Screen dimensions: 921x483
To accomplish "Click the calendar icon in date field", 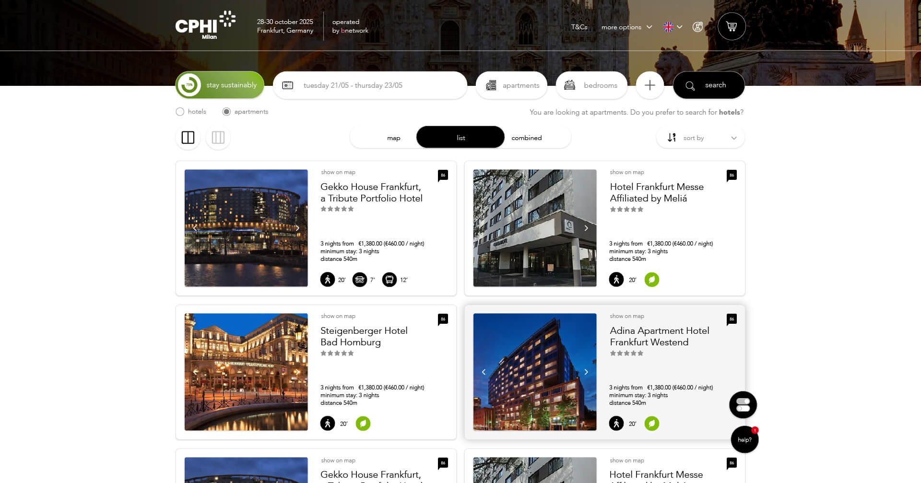I will [287, 85].
